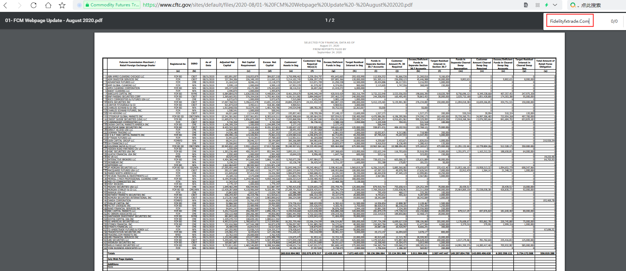Click the BOFA SECURITIES INC row name
The height and width of the screenshot is (271, 626).
point(119,102)
